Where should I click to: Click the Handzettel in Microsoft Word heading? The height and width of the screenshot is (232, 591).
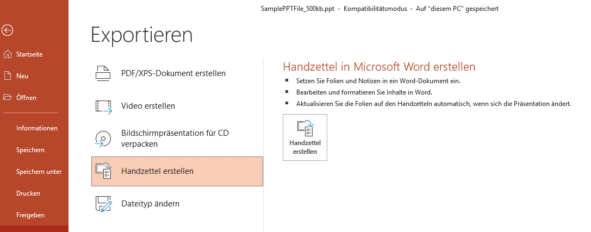tap(379, 67)
